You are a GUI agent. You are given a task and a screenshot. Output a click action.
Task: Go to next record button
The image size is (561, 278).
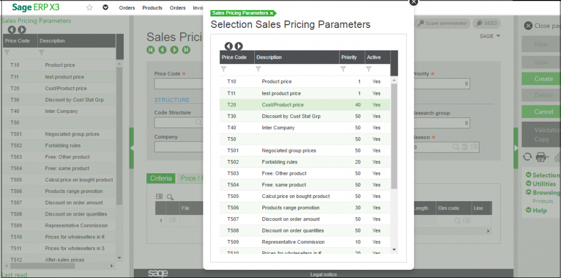(174, 50)
